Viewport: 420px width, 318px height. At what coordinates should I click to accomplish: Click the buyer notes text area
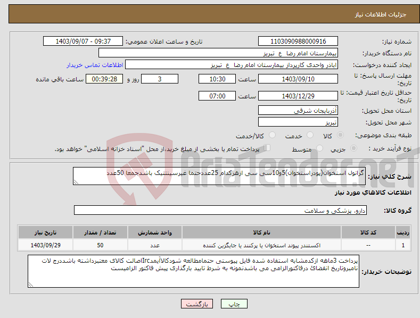coord(193,271)
